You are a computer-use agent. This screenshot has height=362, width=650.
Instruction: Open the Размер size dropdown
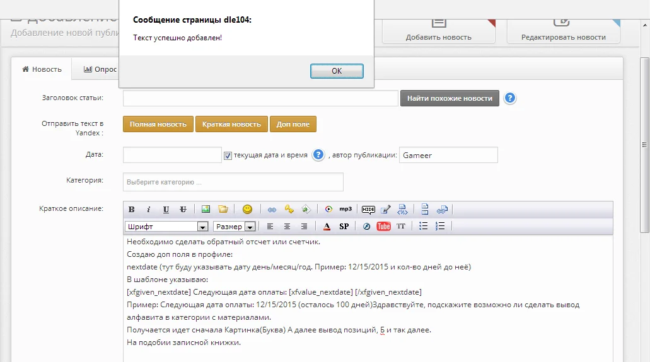tap(234, 227)
